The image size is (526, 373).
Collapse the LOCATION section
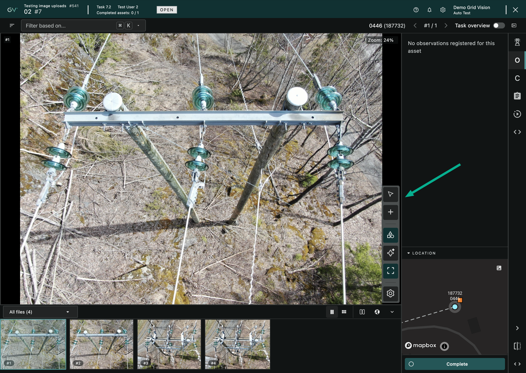[421, 253]
